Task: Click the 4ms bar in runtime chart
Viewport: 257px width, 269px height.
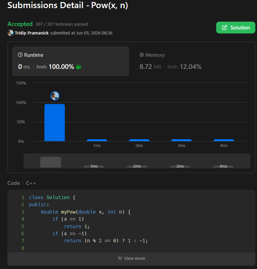Action: coord(224,140)
